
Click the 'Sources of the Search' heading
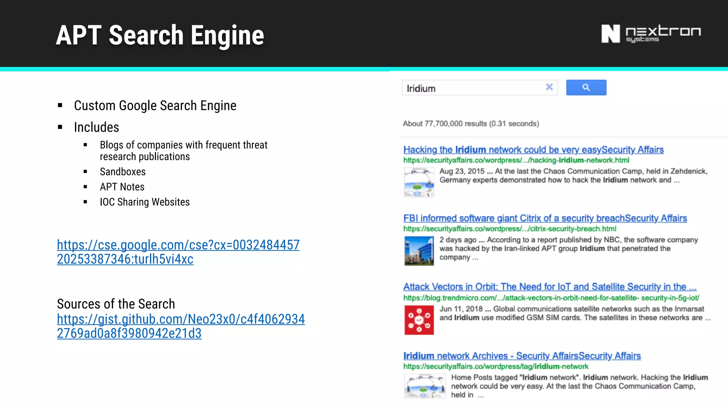click(116, 304)
